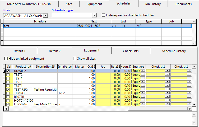Image resolution: width=199 pixels, height=127 pixels.
Task: Click the vertical scrollbar up arrow in equipment grid
Action: [x=194, y=67]
